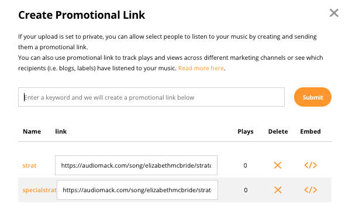Open the Read more here link
Viewport: 349px width, 211px height.
[201, 68]
